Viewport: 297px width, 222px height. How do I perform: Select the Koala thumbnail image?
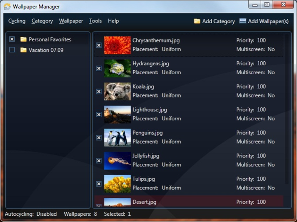117,91
